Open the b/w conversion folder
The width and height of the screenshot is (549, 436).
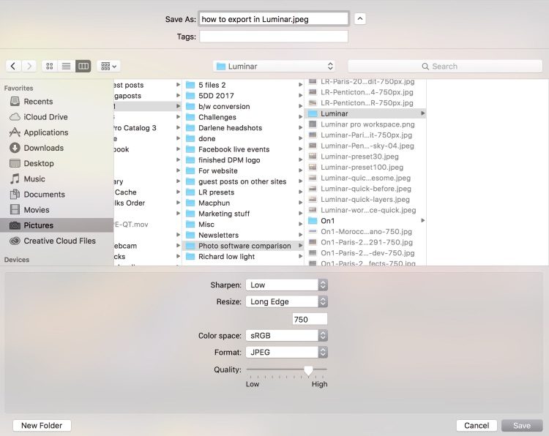tap(243, 106)
